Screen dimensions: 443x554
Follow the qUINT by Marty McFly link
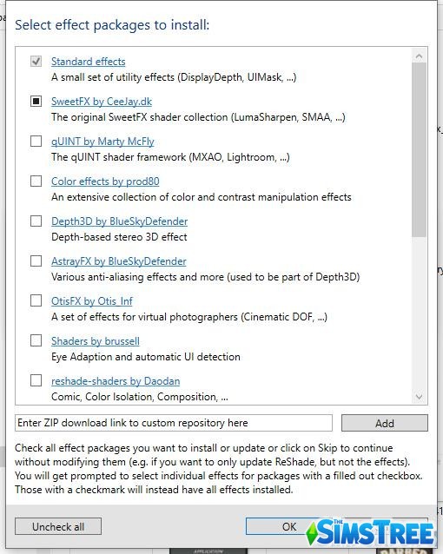tap(102, 142)
